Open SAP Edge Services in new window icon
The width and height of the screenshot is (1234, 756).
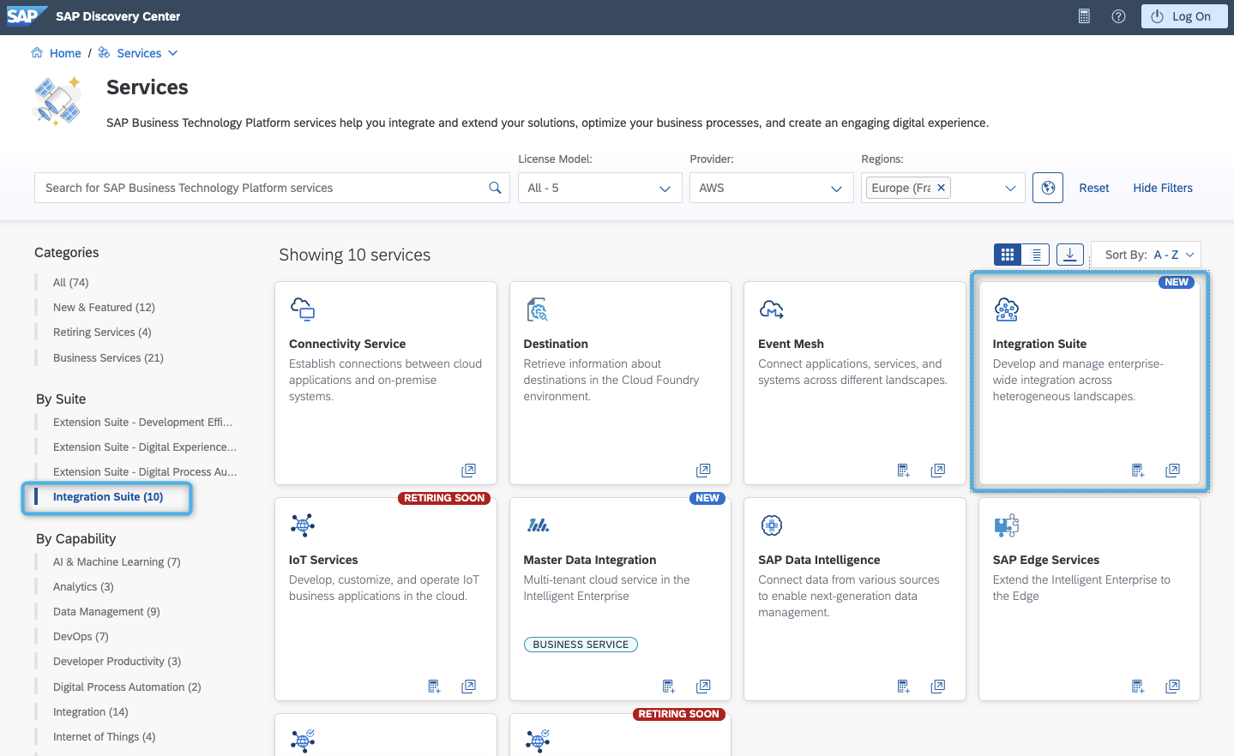1173,687
